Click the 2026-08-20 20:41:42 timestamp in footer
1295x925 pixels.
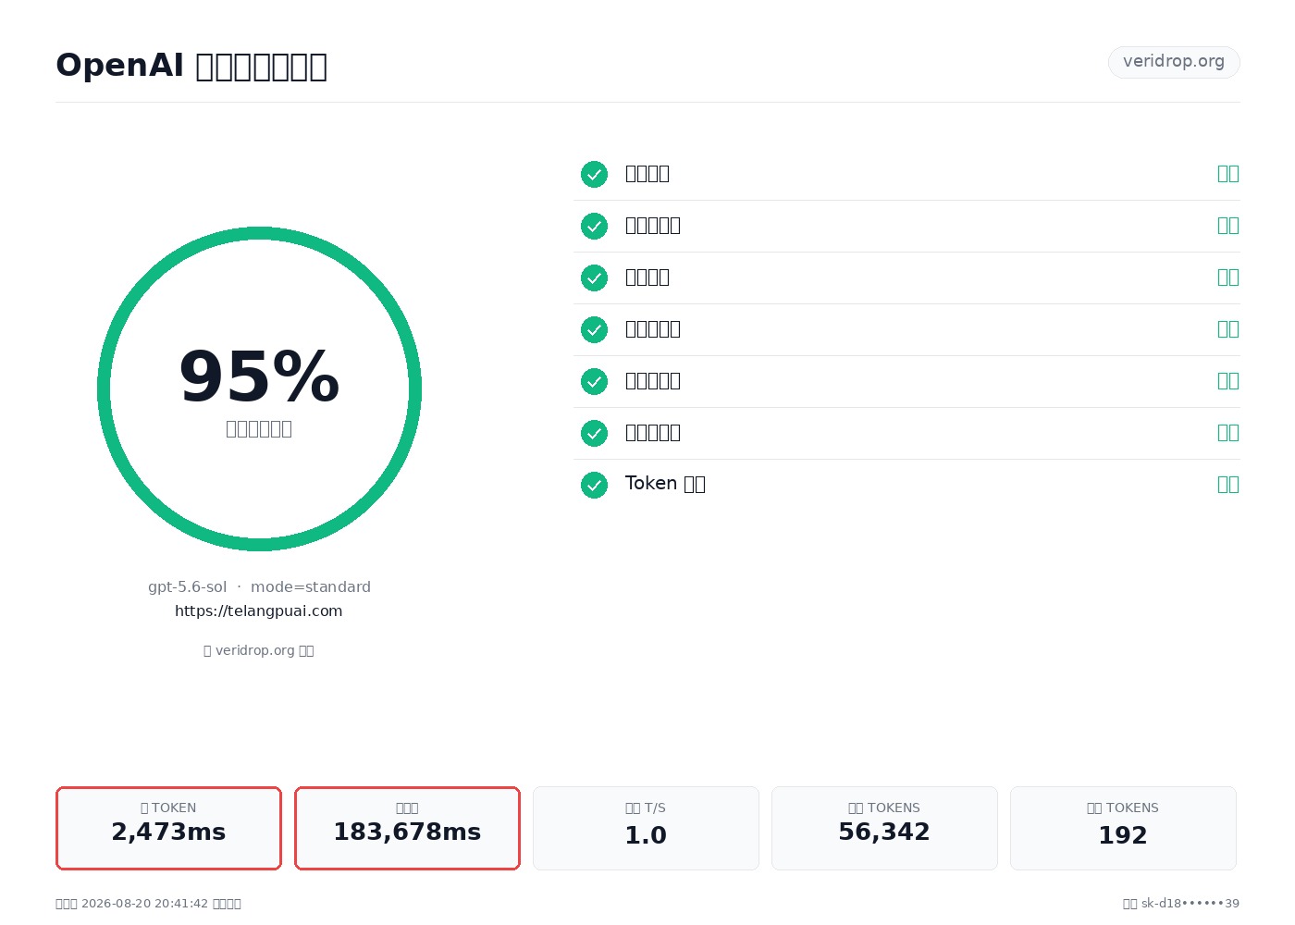(x=144, y=904)
